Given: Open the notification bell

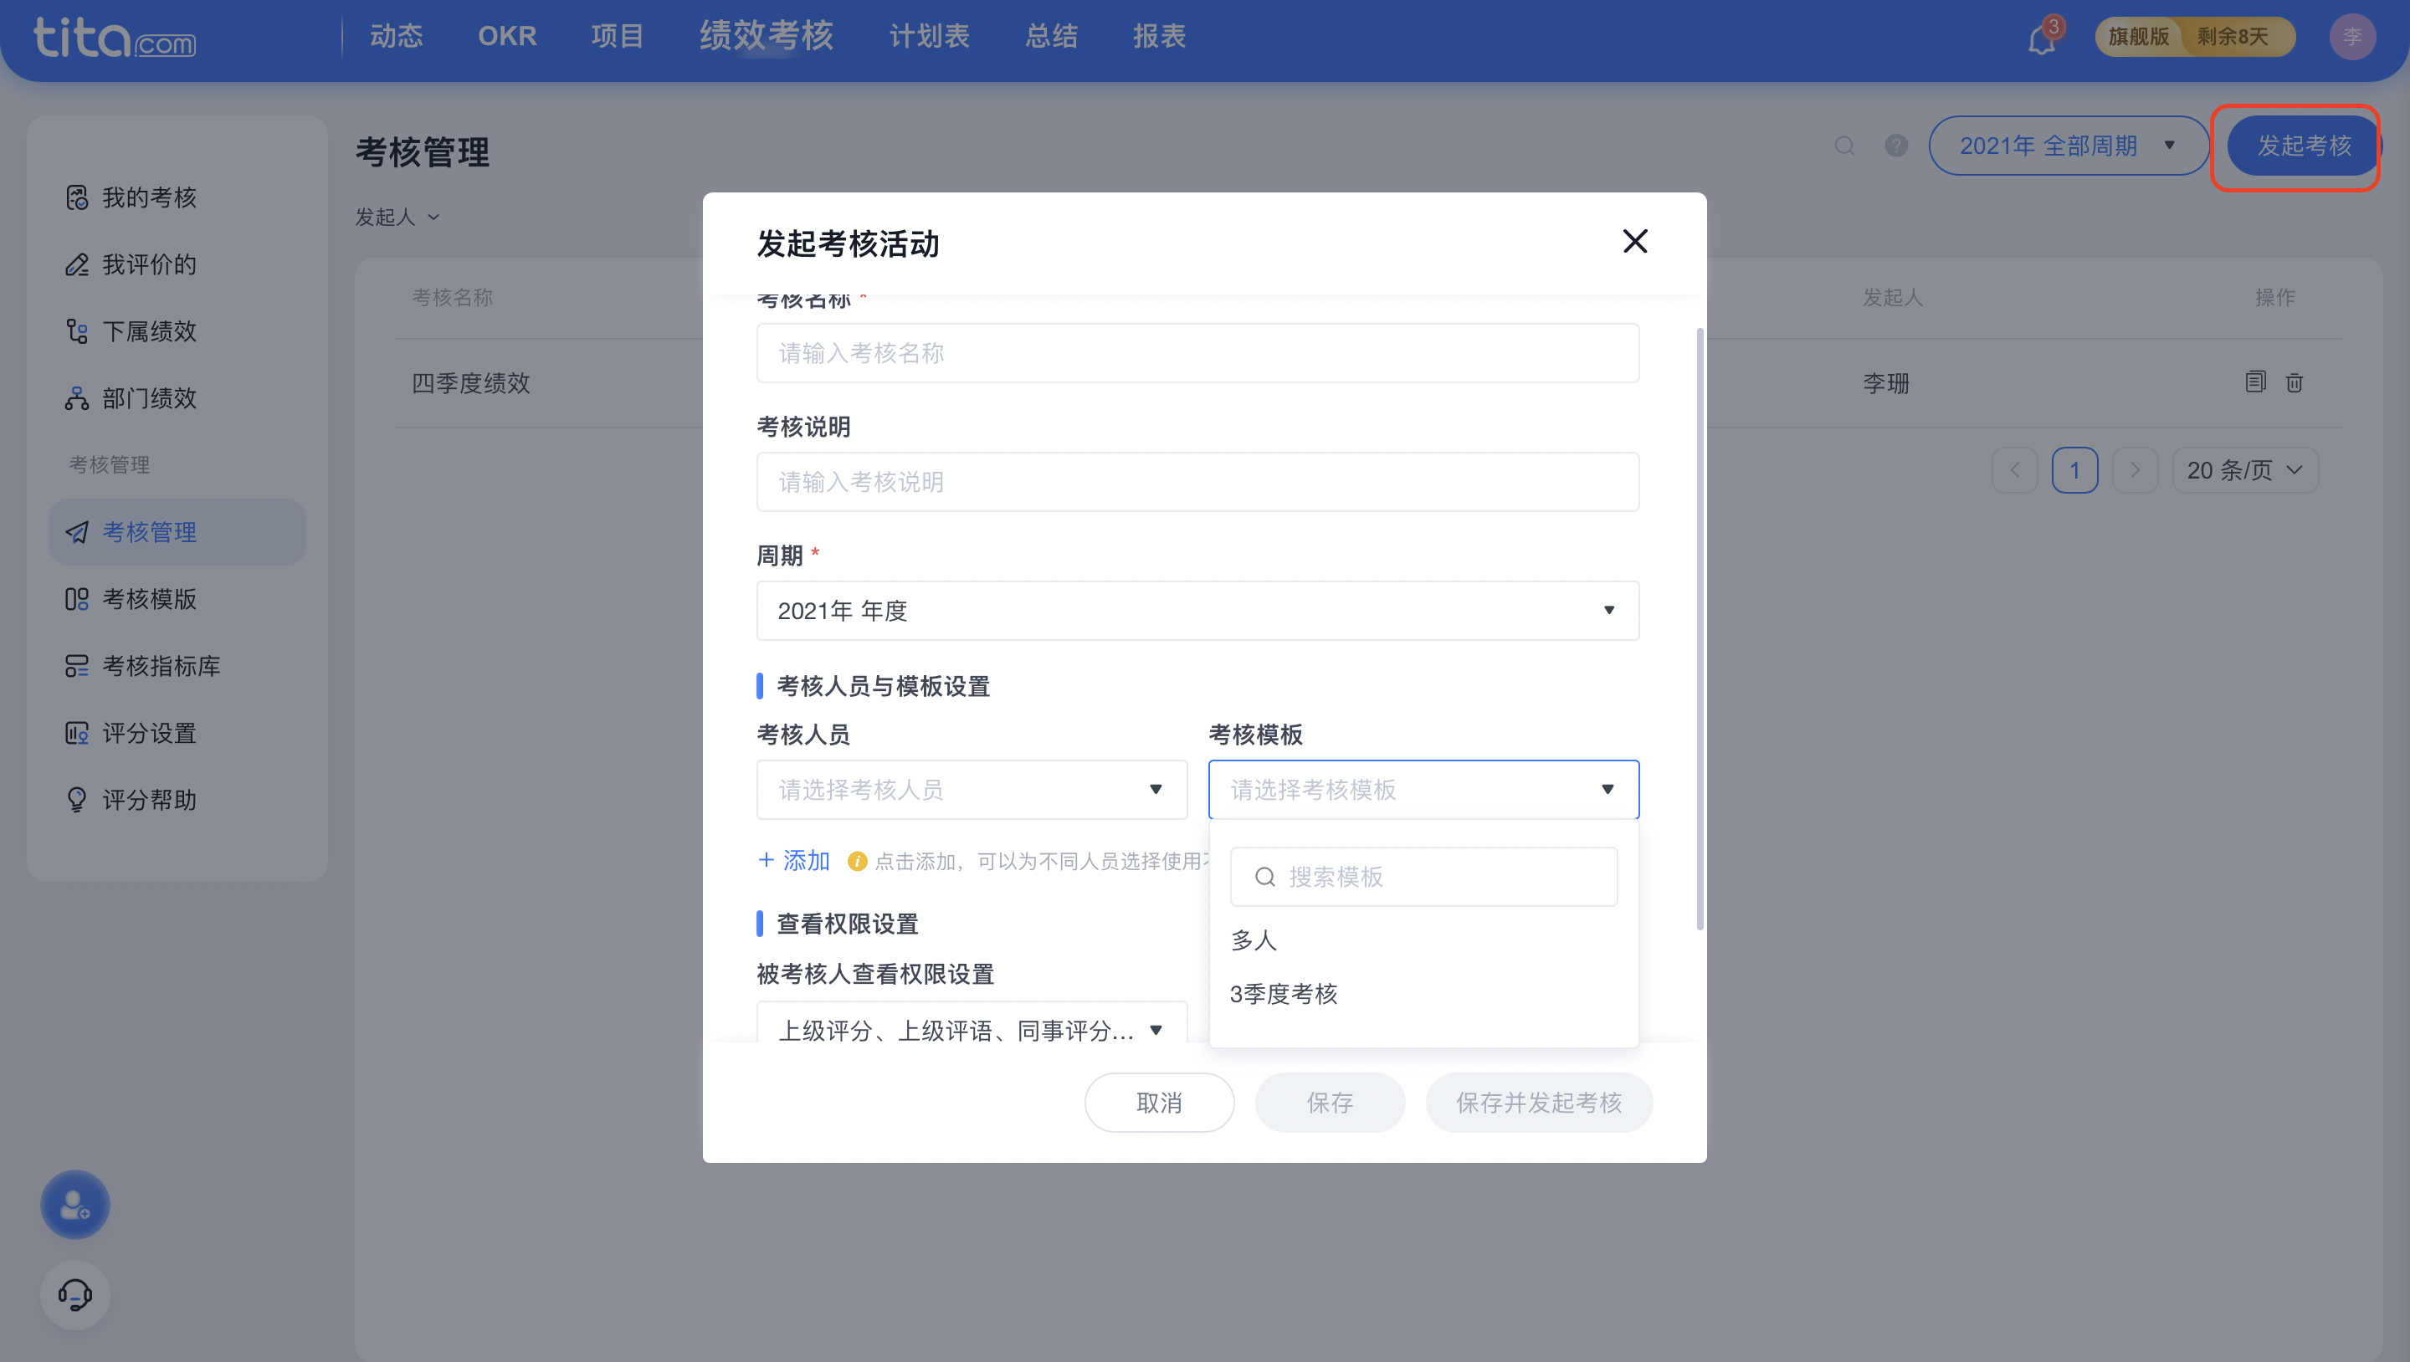Looking at the screenshot, I should point(2042,38).
